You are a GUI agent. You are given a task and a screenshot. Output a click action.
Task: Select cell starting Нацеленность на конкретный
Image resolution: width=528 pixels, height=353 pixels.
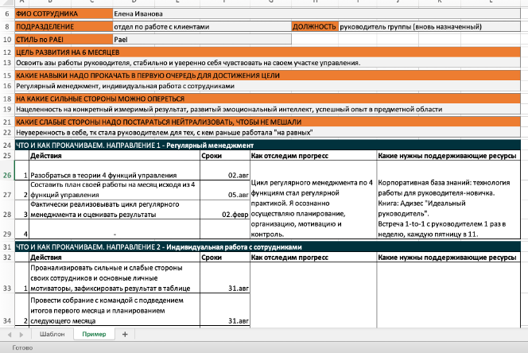pyautogui.click(x=268, y=109)
